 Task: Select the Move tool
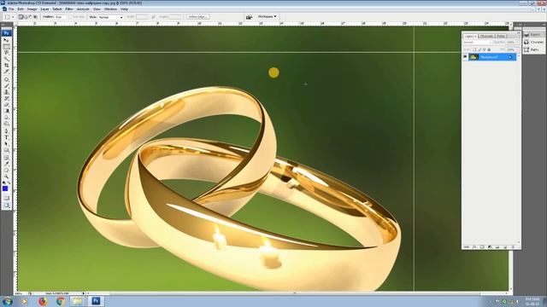6,40
